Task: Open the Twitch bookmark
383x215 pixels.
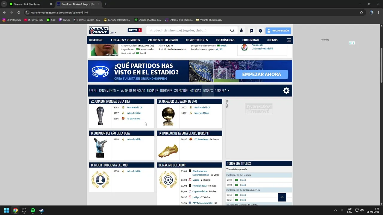Action: tap(64, 20)
